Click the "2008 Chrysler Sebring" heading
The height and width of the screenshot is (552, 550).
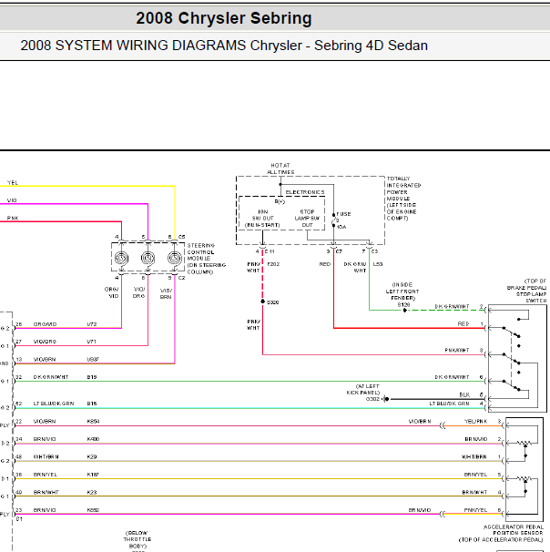click(x=224, y=18)
